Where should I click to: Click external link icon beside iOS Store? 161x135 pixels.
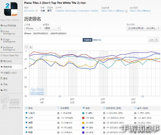[x=36, y=11]
